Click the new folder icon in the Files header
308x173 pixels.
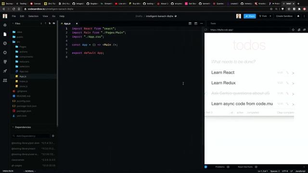(54, 24)
